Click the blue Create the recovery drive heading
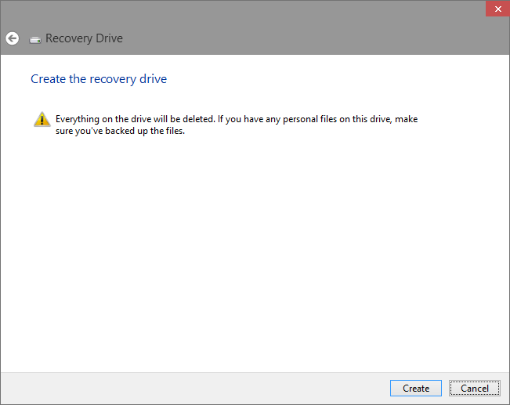The height and width of the screenshot is (405, 510). point(98,79)
